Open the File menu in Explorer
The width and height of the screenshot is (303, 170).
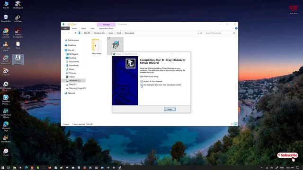point(65,28)
